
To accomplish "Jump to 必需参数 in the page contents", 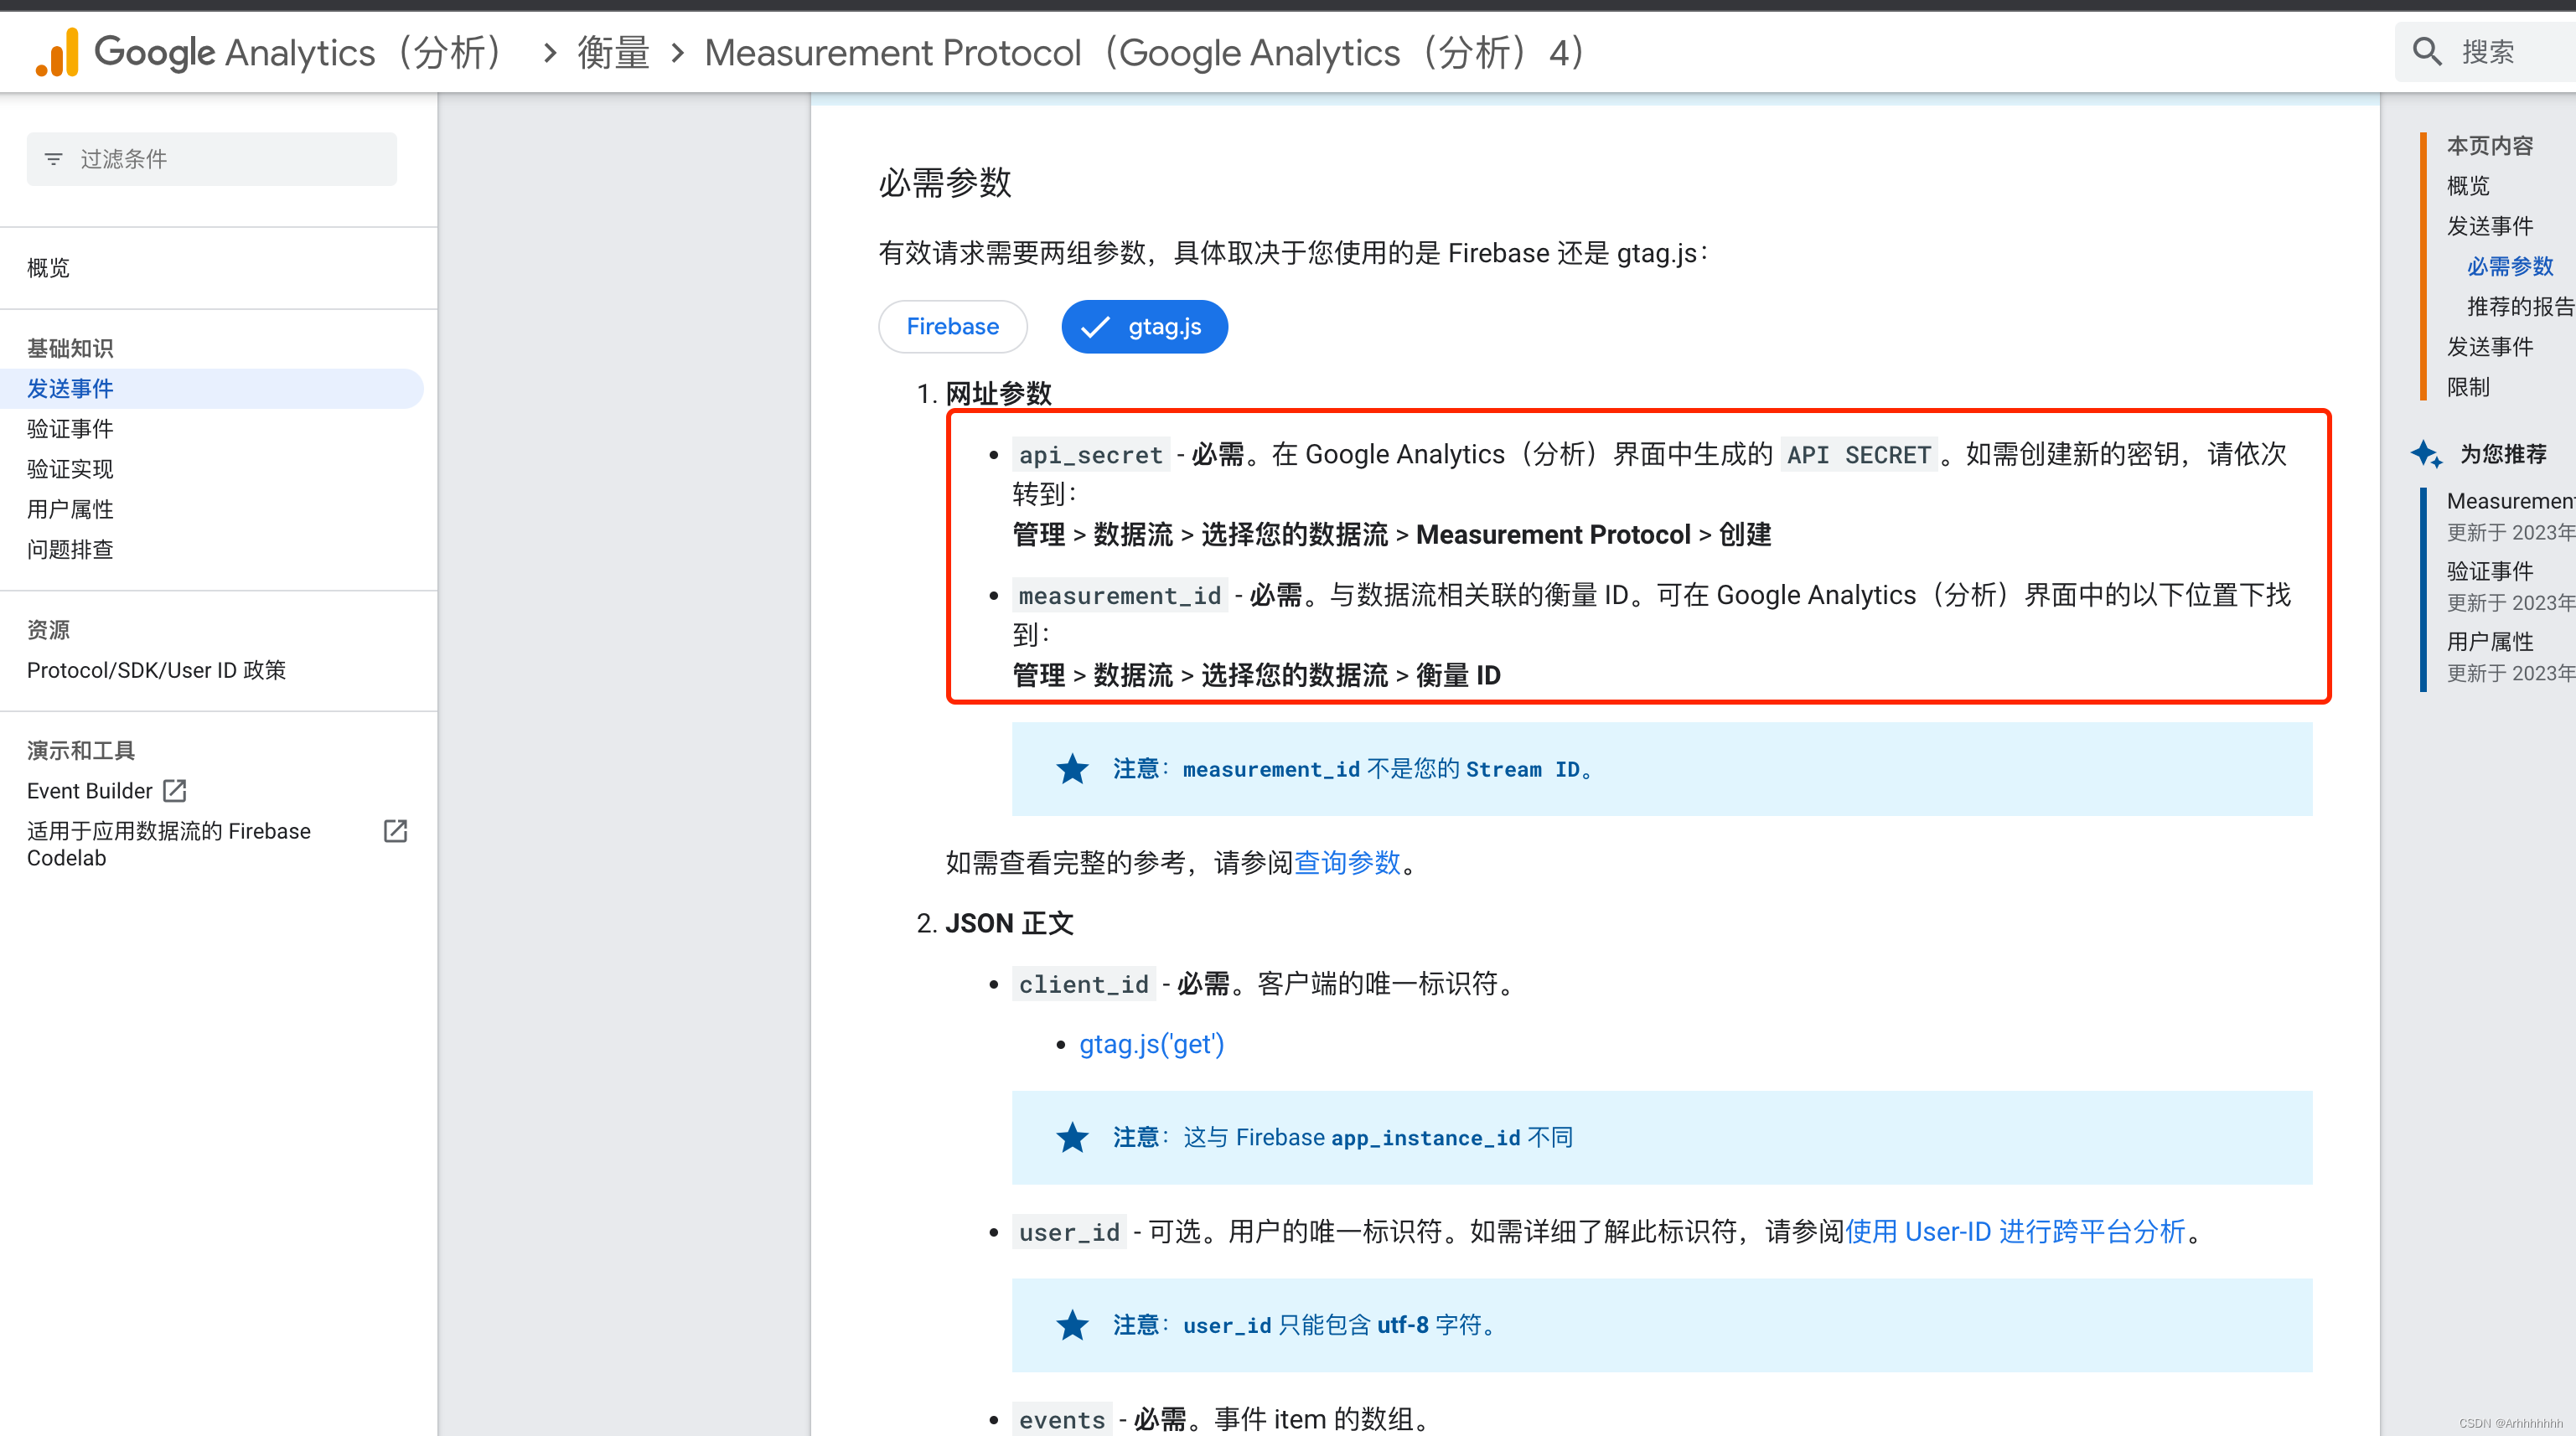I will (2510, 266).
